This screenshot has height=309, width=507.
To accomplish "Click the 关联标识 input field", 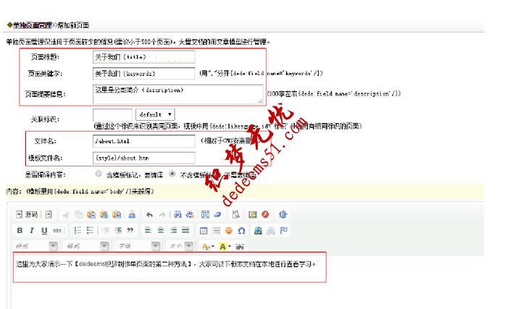I will tap(112, 114).
